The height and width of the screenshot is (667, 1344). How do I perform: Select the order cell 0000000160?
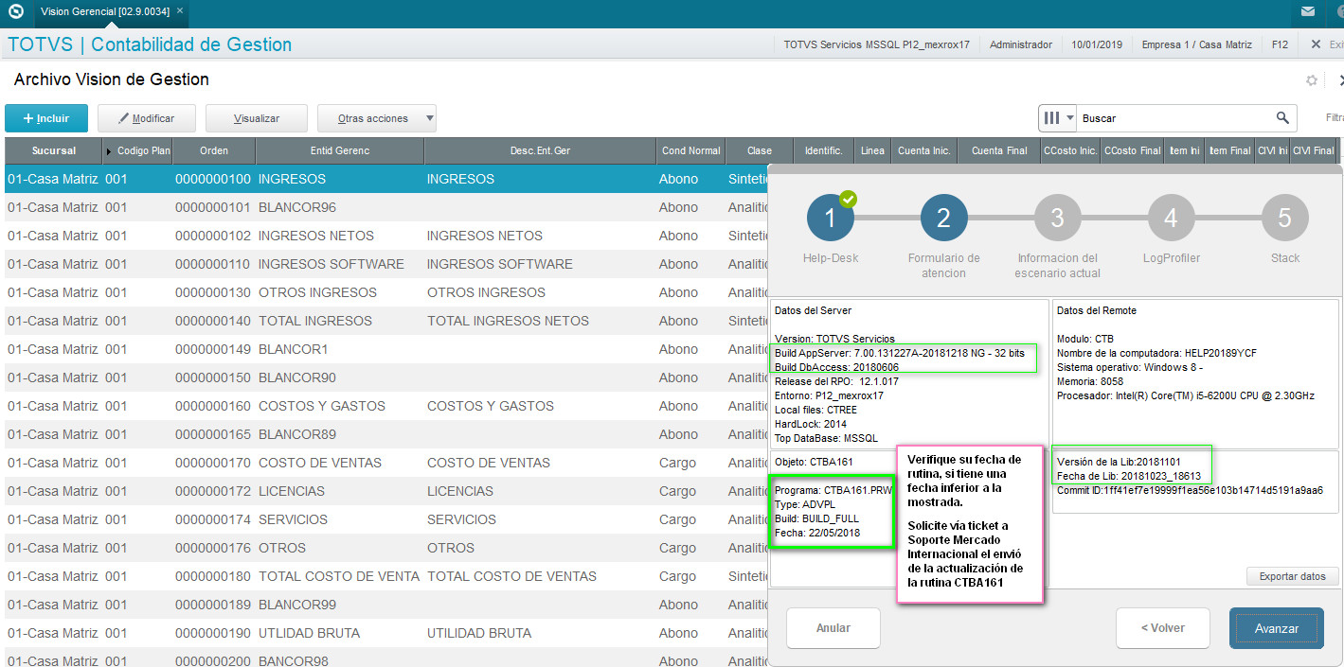click(214, 406)
